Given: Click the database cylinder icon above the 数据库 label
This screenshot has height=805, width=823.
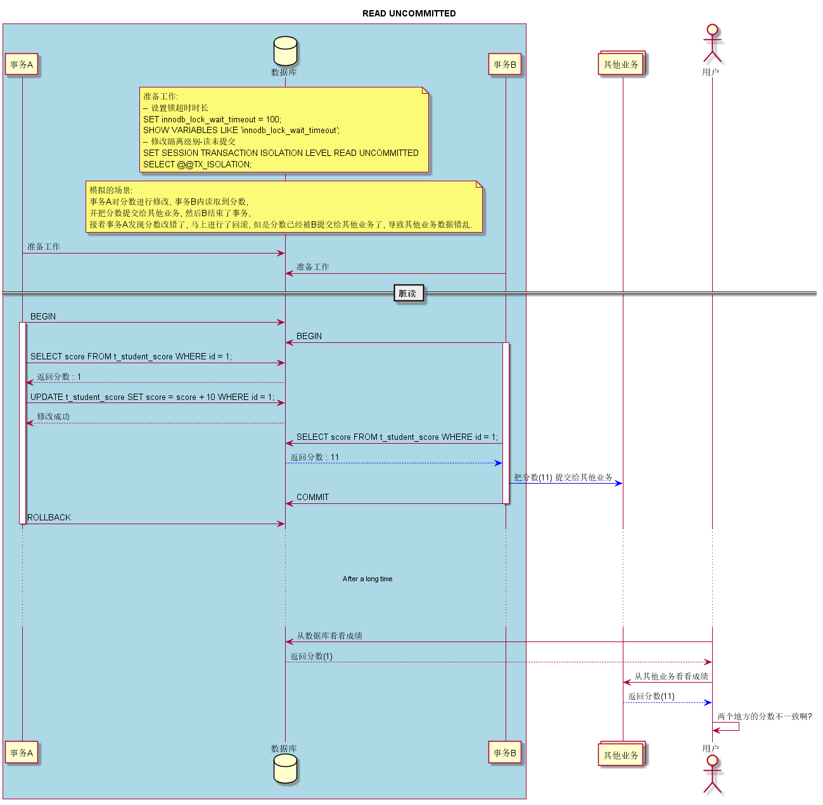Looking at the screenshot, I should [x=285, y=51].
